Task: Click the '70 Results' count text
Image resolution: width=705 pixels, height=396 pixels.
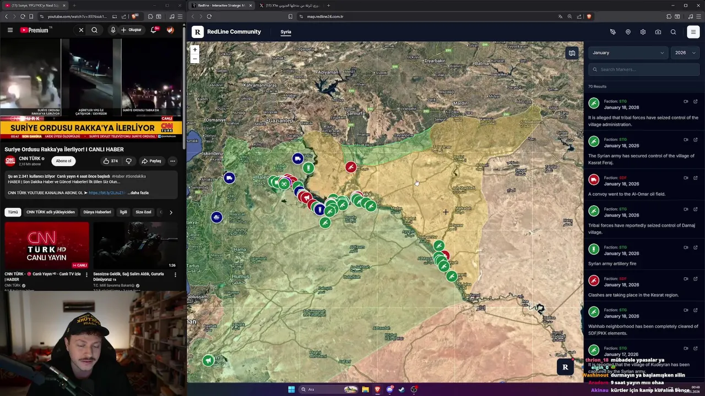Action: coord(597,86)
